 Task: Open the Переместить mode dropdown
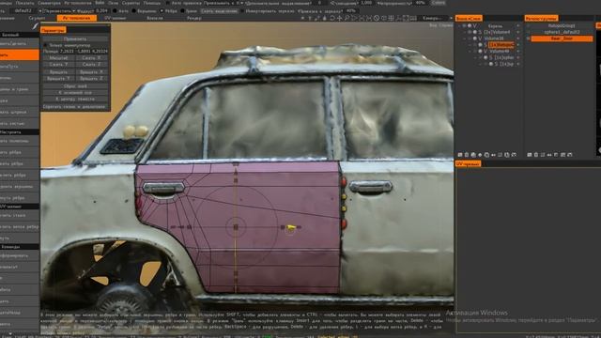[58, 11]
